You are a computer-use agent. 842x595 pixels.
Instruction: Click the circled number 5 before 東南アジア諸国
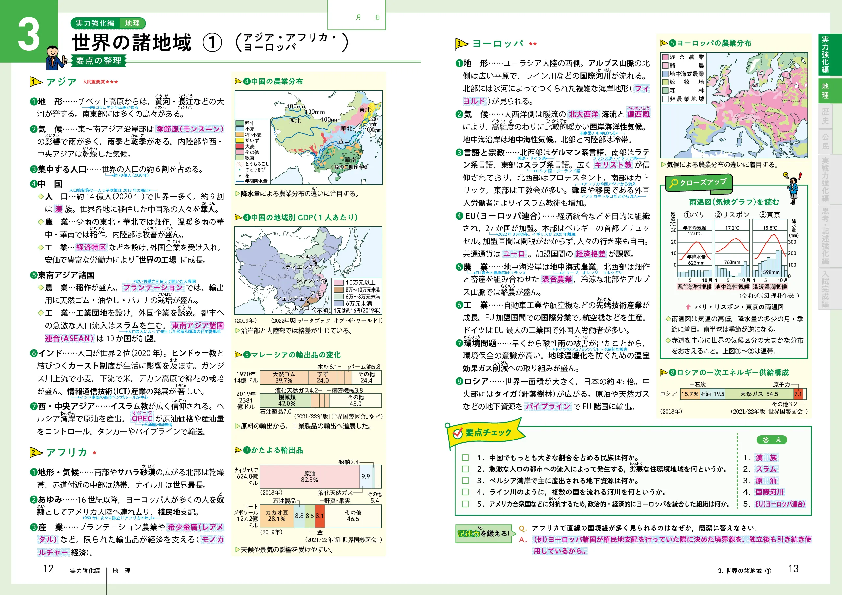click(34, 275)
